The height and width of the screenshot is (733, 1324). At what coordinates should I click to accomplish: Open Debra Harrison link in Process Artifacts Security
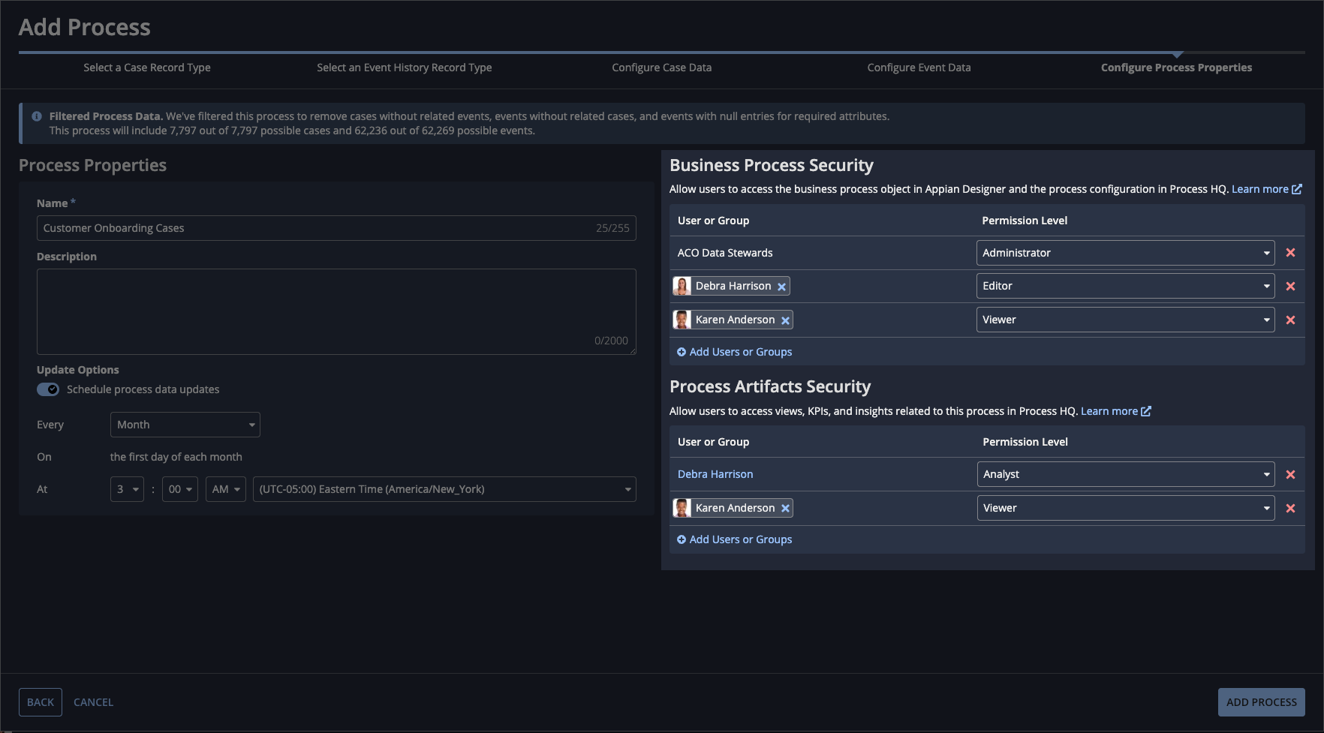(715, 474)
